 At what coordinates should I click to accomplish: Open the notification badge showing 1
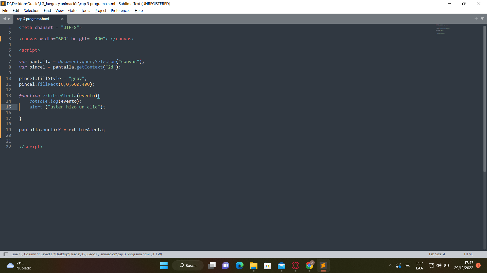478,265
